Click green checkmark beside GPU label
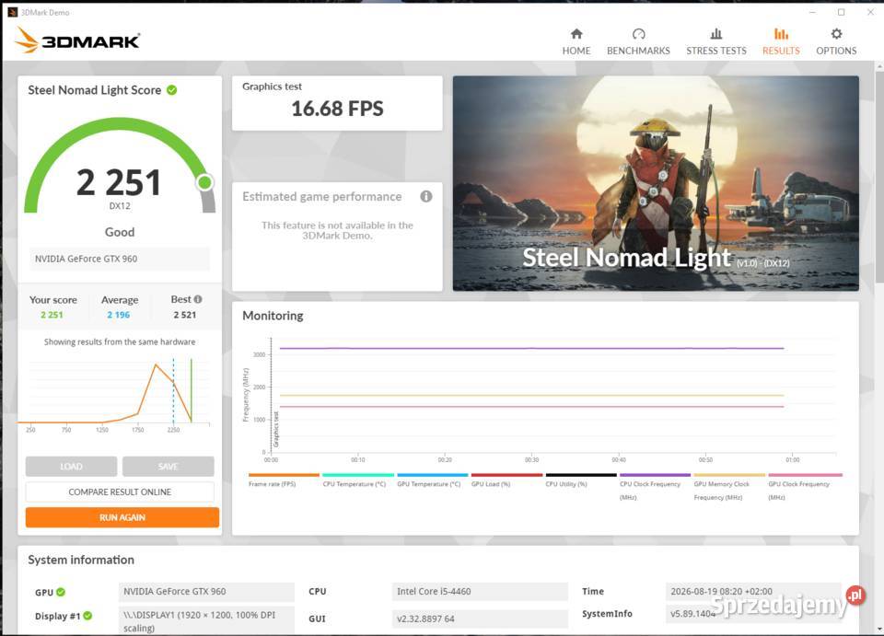Image resolution: width=884 pixels, height=636 pixels. pos(61,592)
